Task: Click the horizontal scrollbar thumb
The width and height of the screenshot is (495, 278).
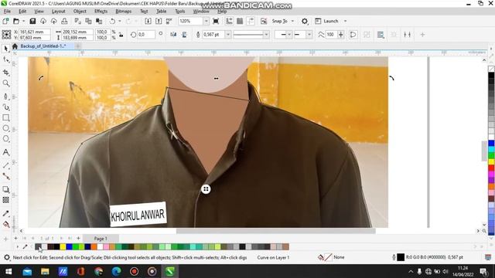Action: [x=276, y=231]
